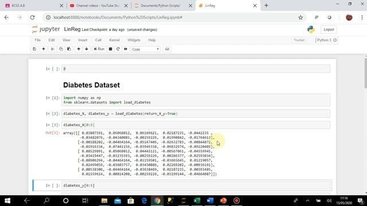Open the volume control in system tray
This screenshot has width=367, height=206.
pos(329,201)
